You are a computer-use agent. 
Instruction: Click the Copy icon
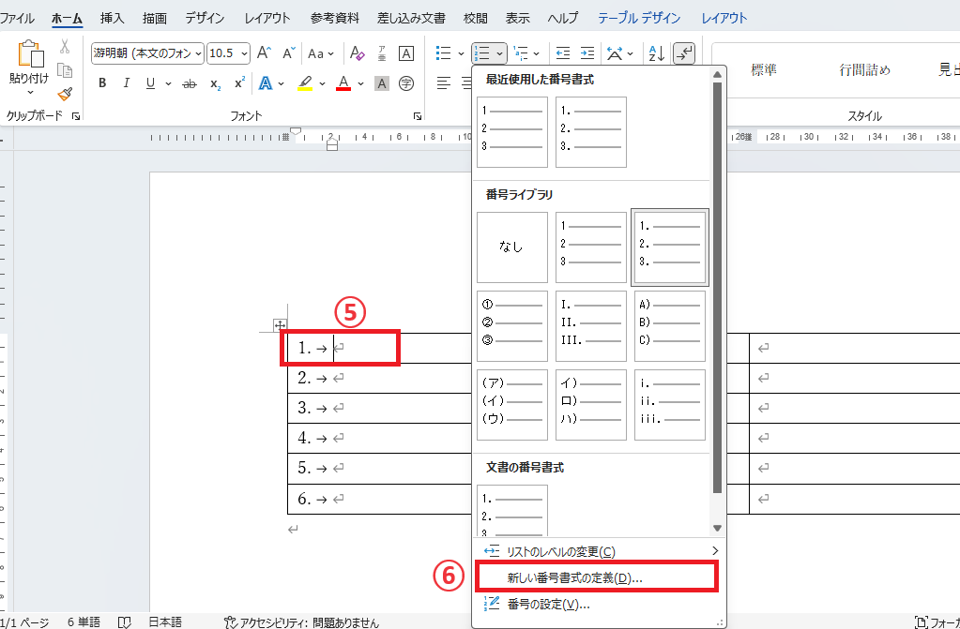(65, 69)
